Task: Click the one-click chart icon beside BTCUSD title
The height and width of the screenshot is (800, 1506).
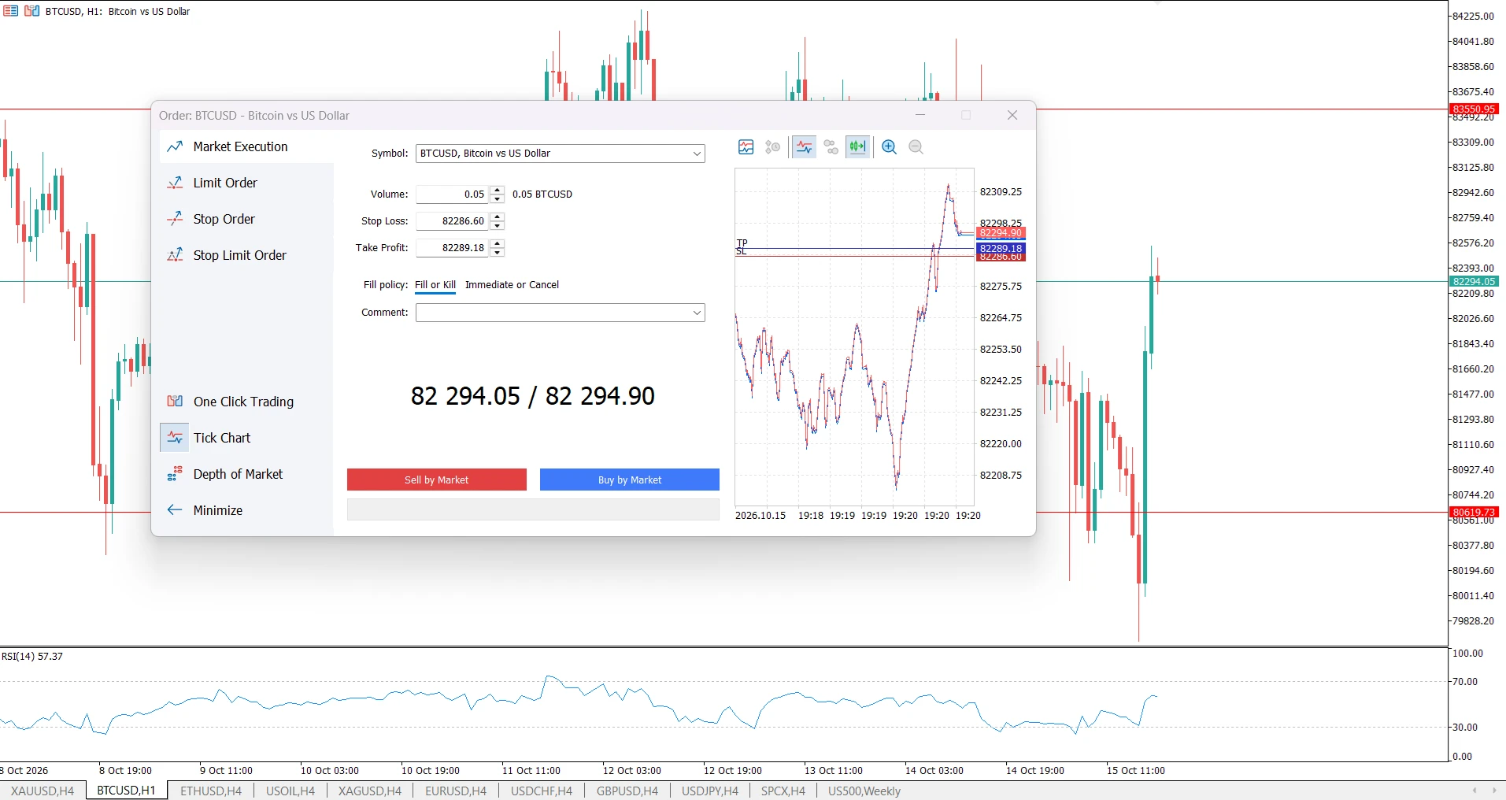Action: pos(31,11)
